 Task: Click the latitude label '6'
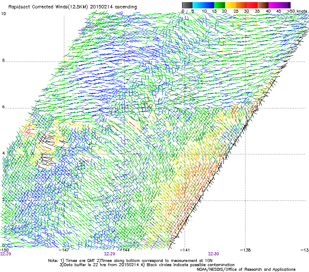pos(3,107)
